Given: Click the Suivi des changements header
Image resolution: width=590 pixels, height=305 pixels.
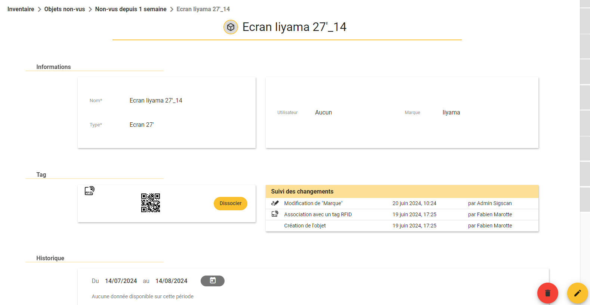Looking at the screenshot, I should (x=402, y=192).
